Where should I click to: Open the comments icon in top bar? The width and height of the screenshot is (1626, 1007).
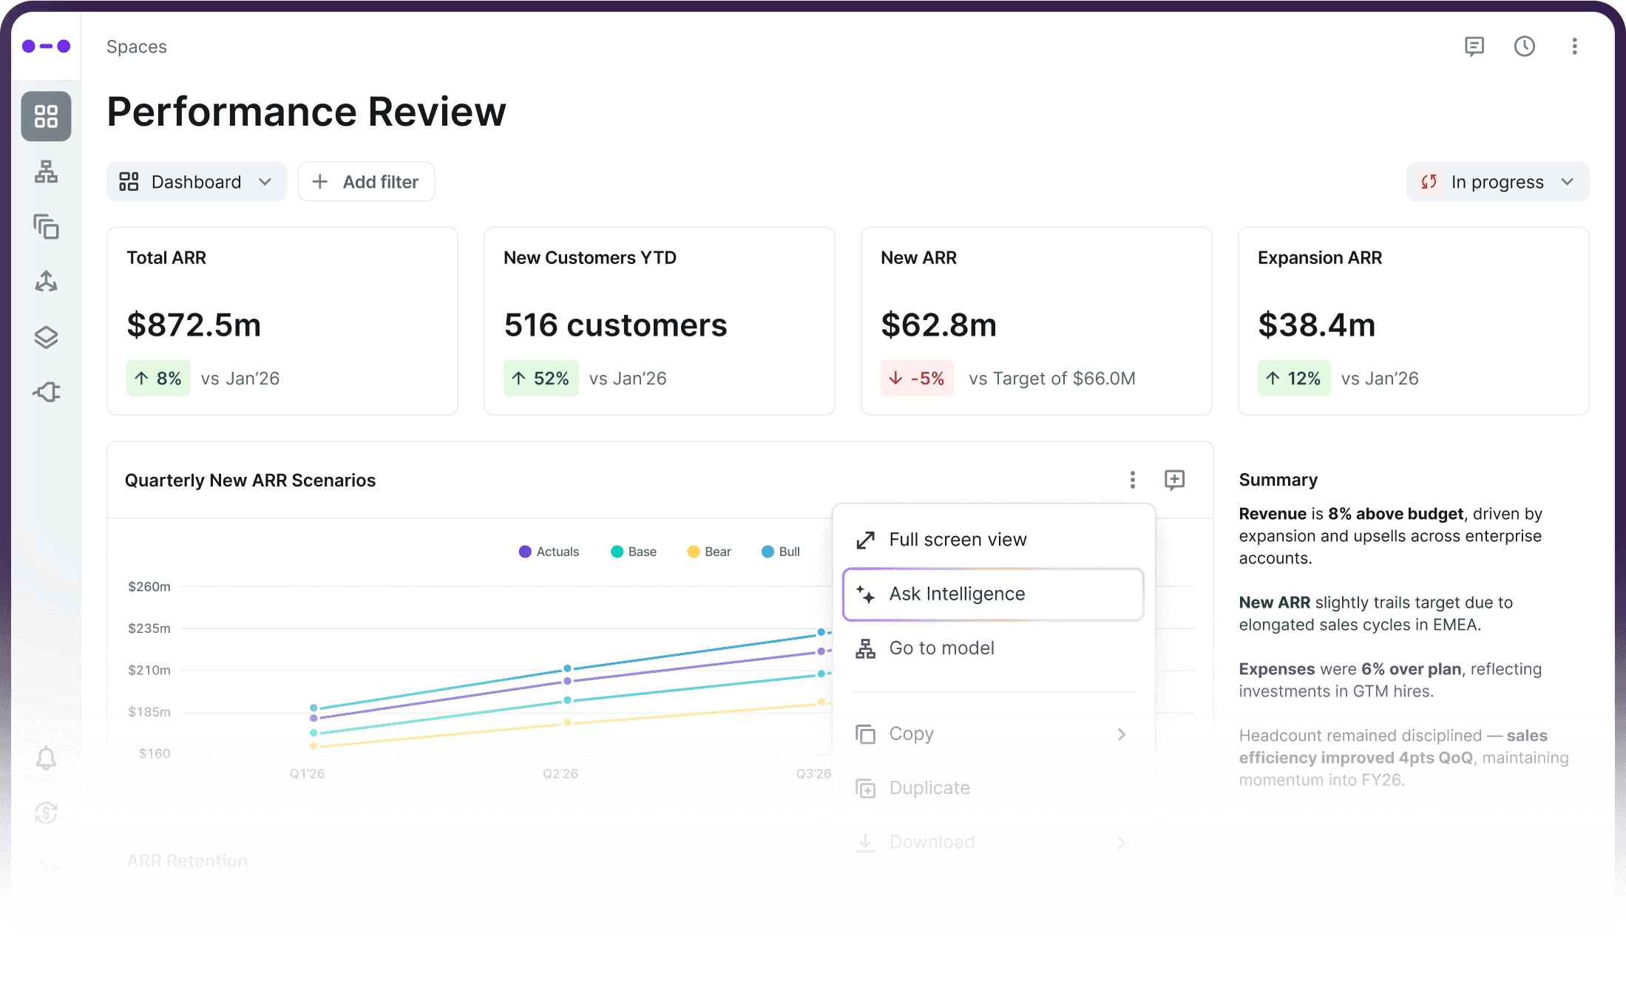click(x=1474, y=47)
